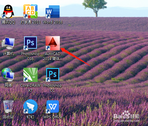
Task: Click the 计算机 label text
Action: coord(8,54)
